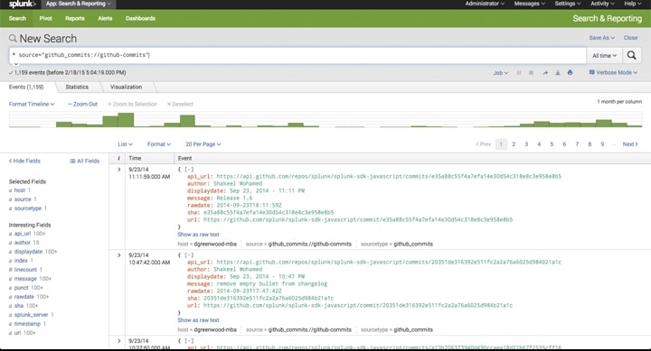The width and height of the screenshot is (651, 351).
Task: Go to results page 5
Action: pos(552,144)
